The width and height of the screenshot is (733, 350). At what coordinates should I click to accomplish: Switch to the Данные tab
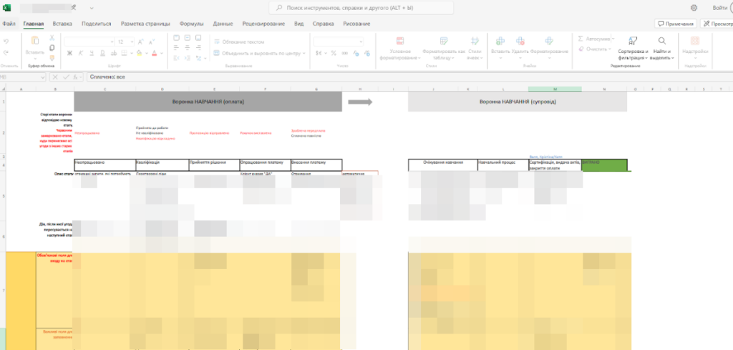[x=223, y=24]
